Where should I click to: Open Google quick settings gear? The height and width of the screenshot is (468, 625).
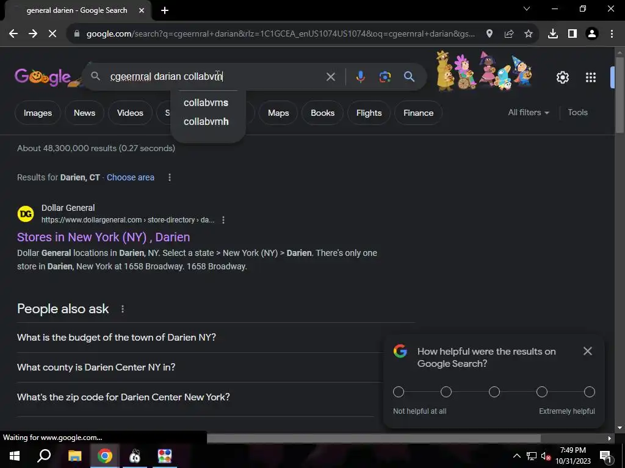tap(562, 77)
